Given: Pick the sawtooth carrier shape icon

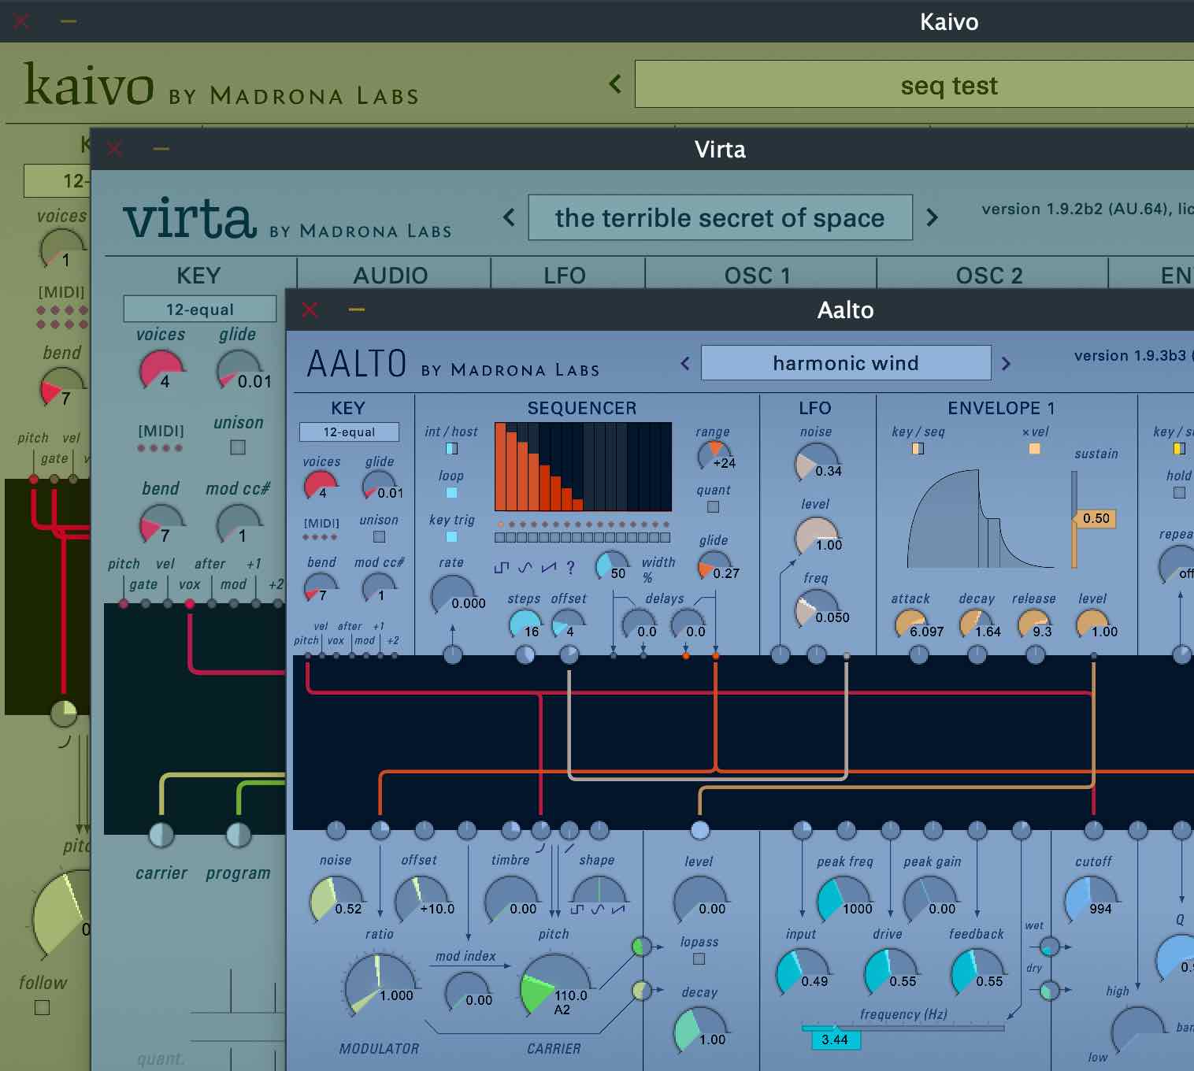Looking at the screenshot, I should pos(618,910).
